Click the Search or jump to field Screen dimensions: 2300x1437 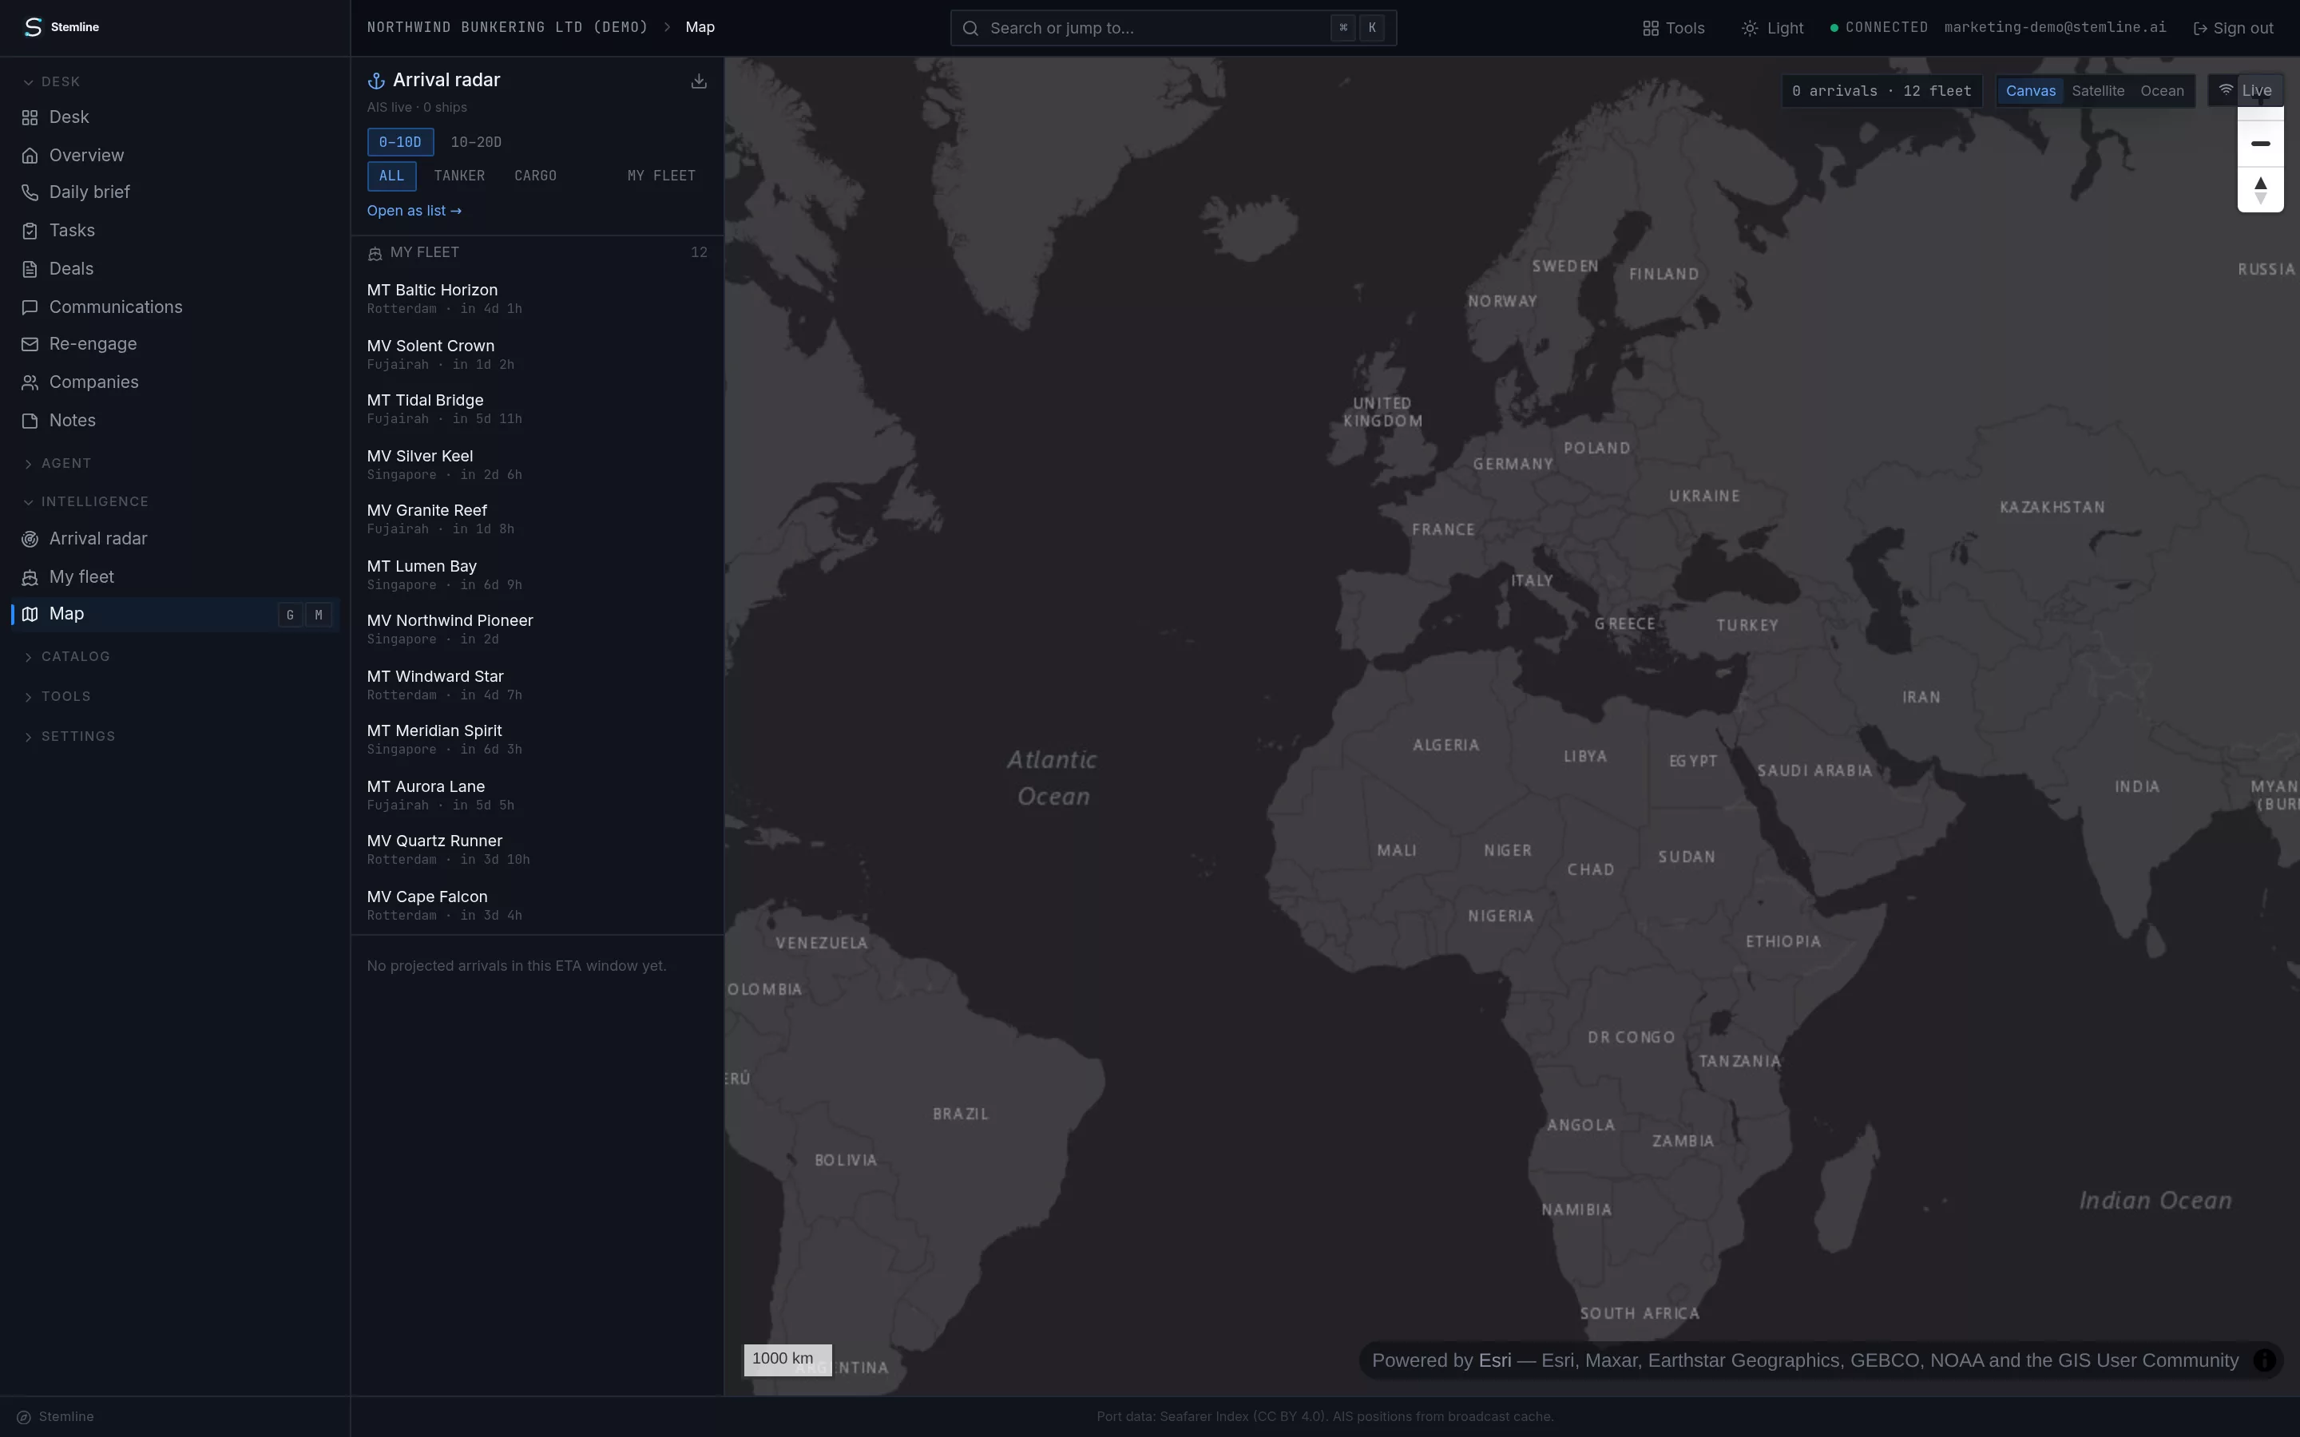1173,28
